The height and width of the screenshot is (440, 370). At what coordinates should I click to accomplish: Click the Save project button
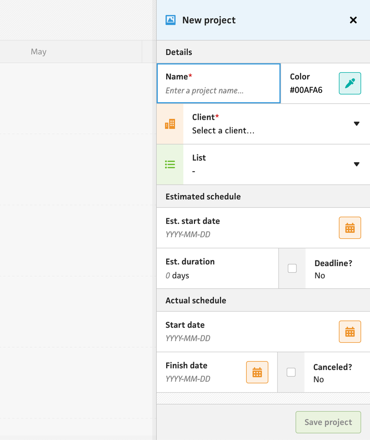(x=328, y=422)
